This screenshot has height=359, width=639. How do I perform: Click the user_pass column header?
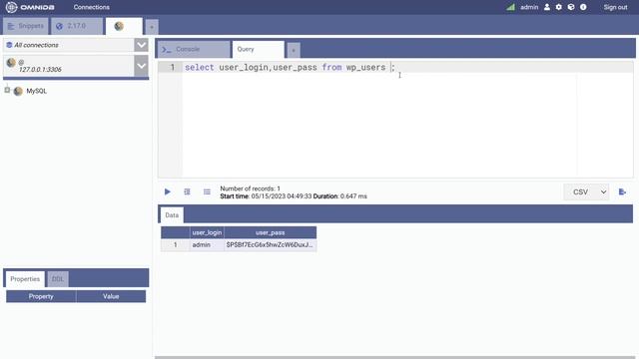pyautogui.click(x=271, y=232)
